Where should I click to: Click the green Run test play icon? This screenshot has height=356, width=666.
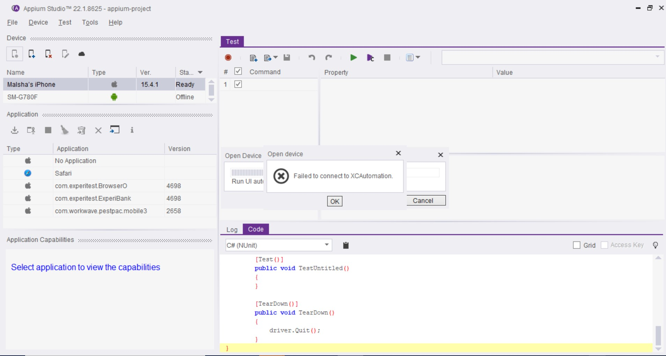tap(353, 57)
